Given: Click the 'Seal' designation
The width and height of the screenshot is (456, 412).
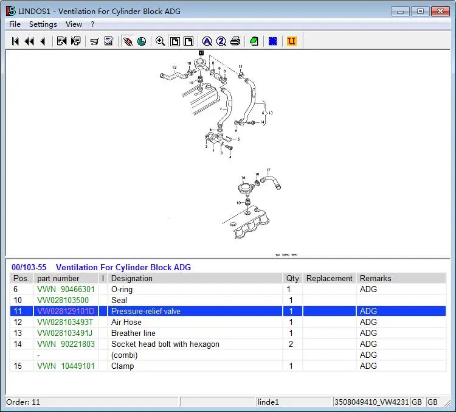Looking at the screenshot, I should click(119, 300).
